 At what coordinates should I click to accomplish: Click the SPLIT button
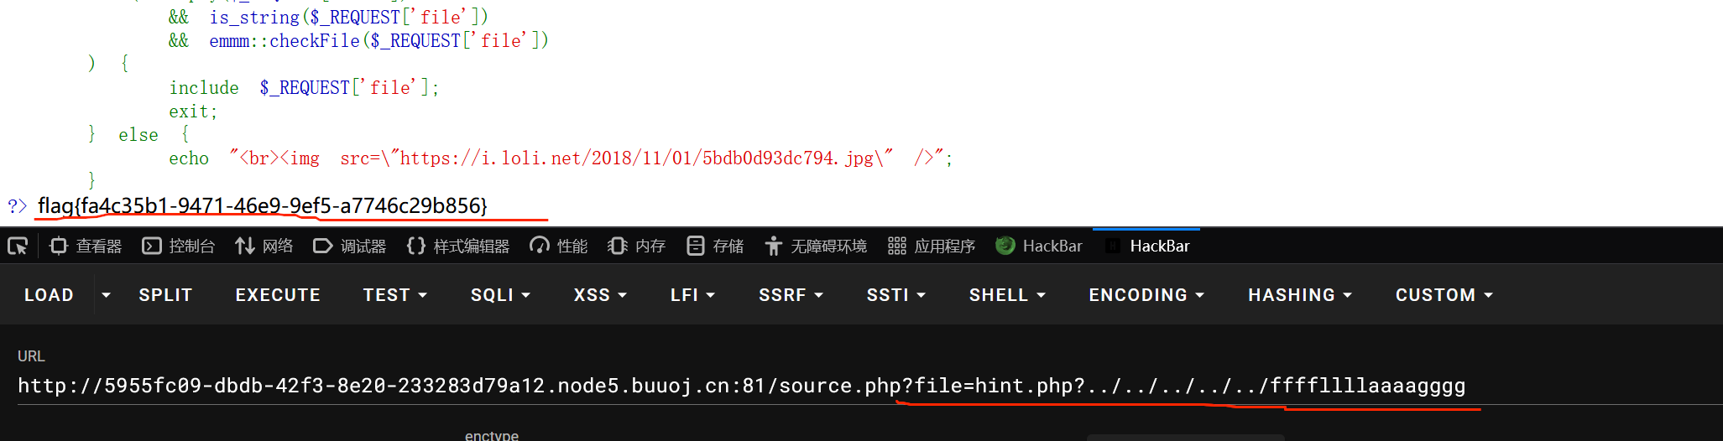click(165, 295)
